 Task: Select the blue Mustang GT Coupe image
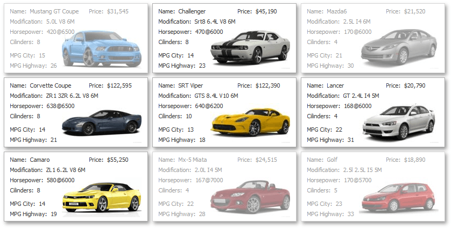pos(102,48)
